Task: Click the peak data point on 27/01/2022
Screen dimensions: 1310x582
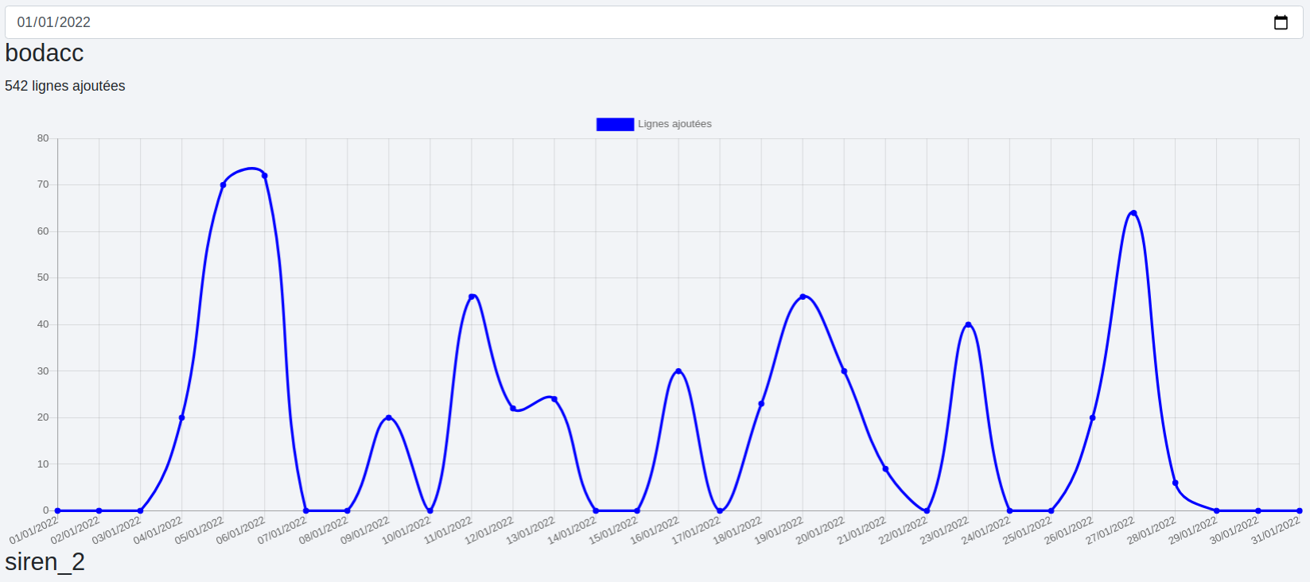Action: [x=1133, y=213]
